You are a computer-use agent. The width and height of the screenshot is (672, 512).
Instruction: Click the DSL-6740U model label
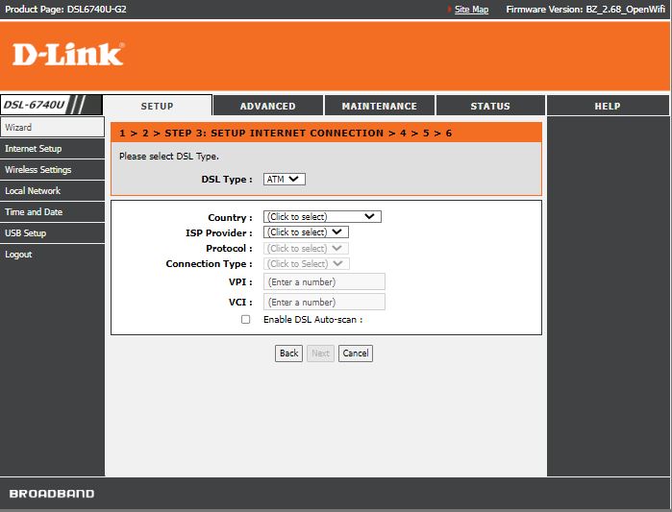pyautogui.click(x=35, y=105)
